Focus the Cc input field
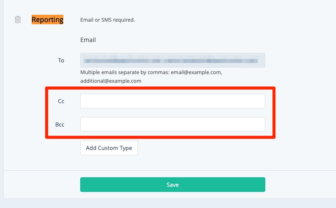Image resolution: width=336 pixels, height=208 pixels. click(x=173, y=101)
